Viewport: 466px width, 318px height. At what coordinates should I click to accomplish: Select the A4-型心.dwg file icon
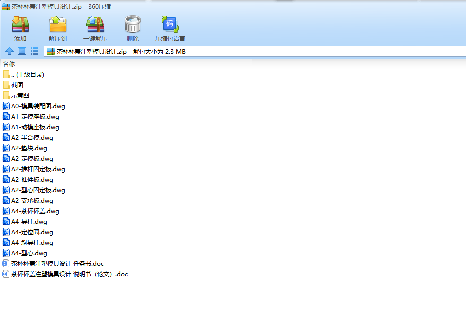click(x=6, y=253)
